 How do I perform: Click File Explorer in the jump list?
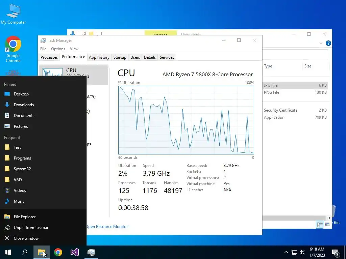point(43,217)
